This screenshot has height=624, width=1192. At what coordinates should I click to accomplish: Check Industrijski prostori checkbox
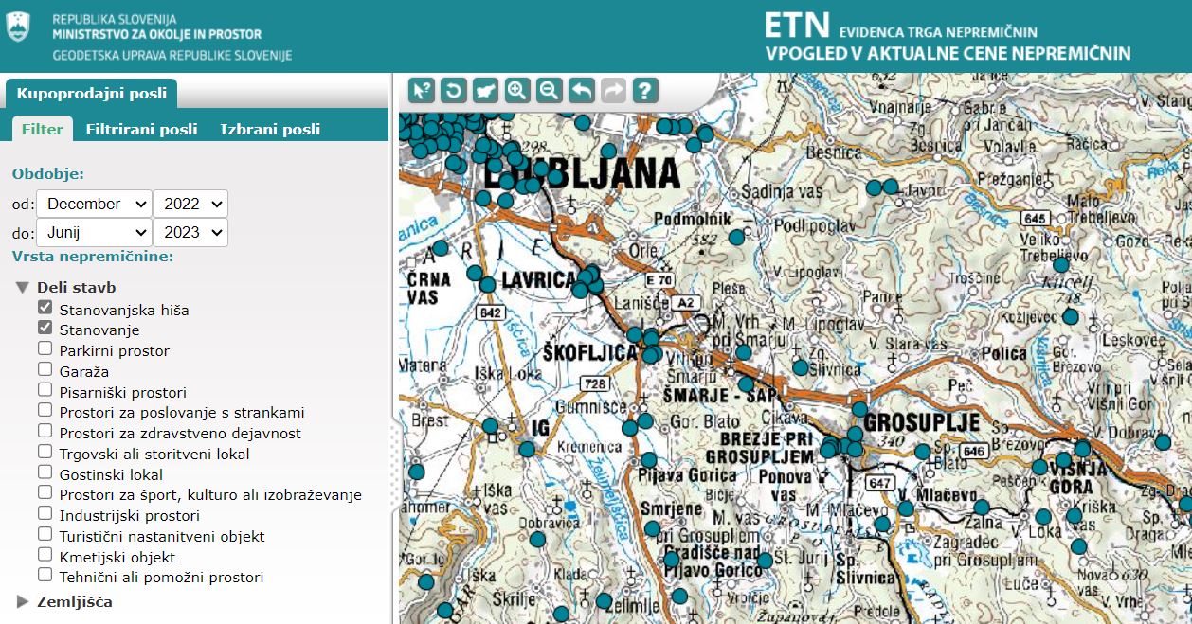click(45, 513)
